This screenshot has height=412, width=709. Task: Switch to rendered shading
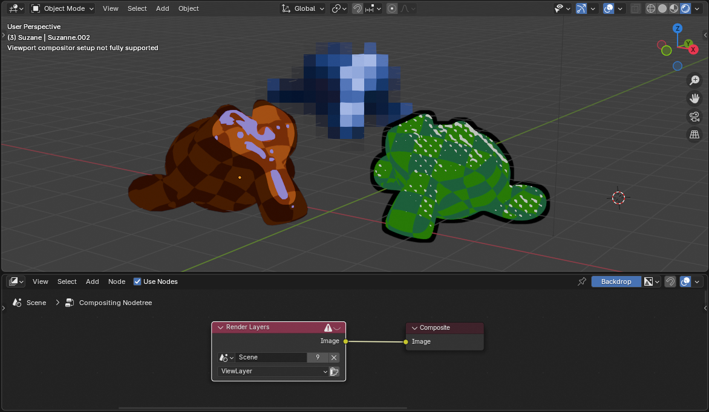685,8
